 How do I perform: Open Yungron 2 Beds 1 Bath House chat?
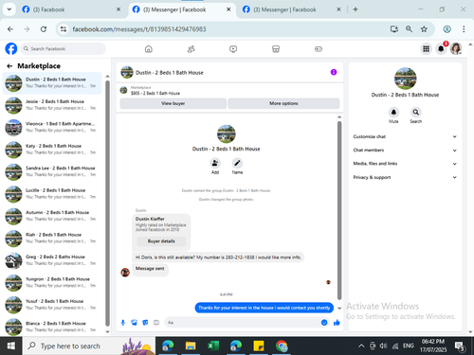pos(52,282)
